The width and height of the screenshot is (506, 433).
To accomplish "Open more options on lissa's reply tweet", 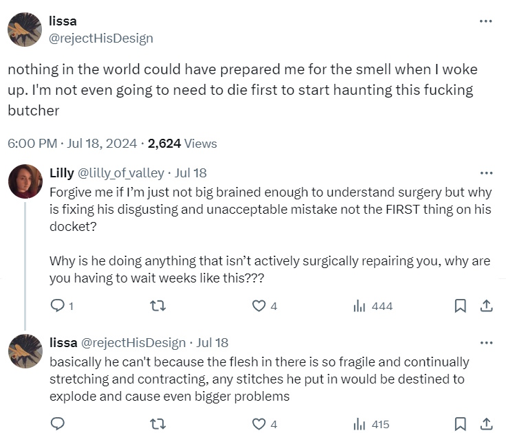I will click(x=486, y=343).
